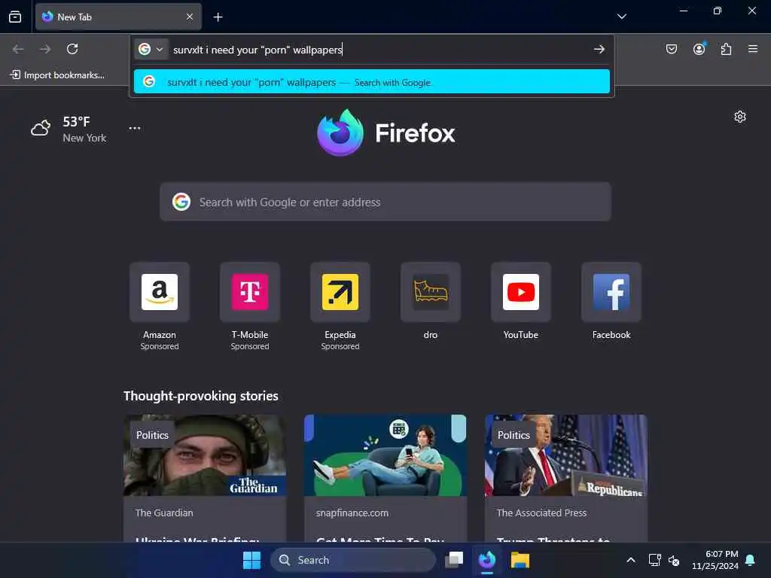Screen dimensions: 771x578
Task: Open The Associated Press Politics story
Action: click(566, 478)
